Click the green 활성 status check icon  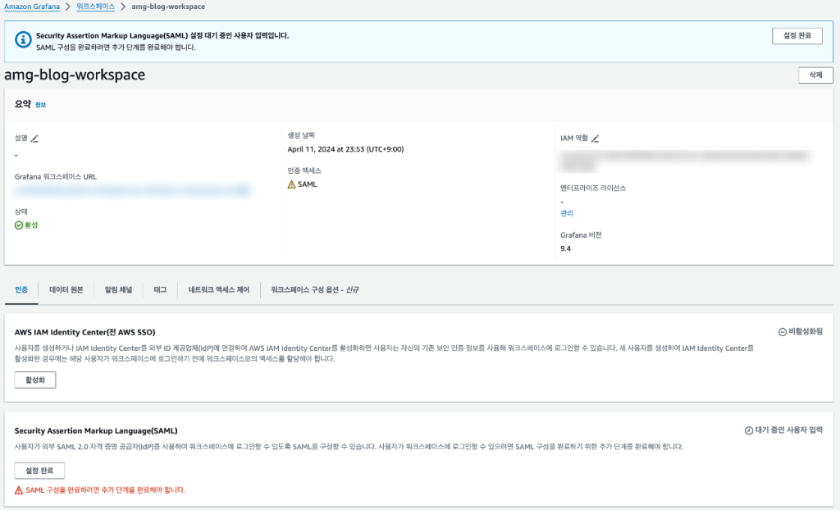tap(19, 225)
